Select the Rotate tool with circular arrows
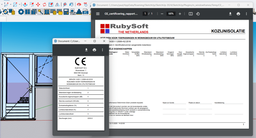 pos(44,4)
